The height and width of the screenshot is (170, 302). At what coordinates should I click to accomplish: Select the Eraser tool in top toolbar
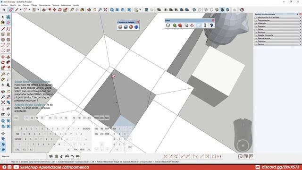[11, 9]
